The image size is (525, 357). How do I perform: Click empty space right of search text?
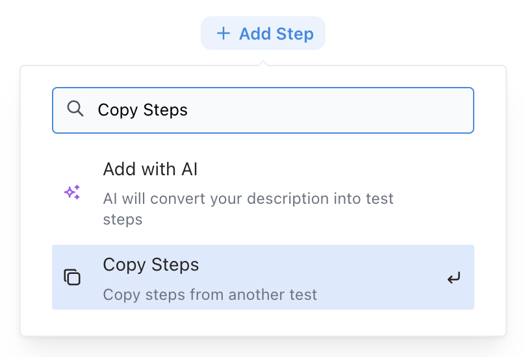coord(325,110)
